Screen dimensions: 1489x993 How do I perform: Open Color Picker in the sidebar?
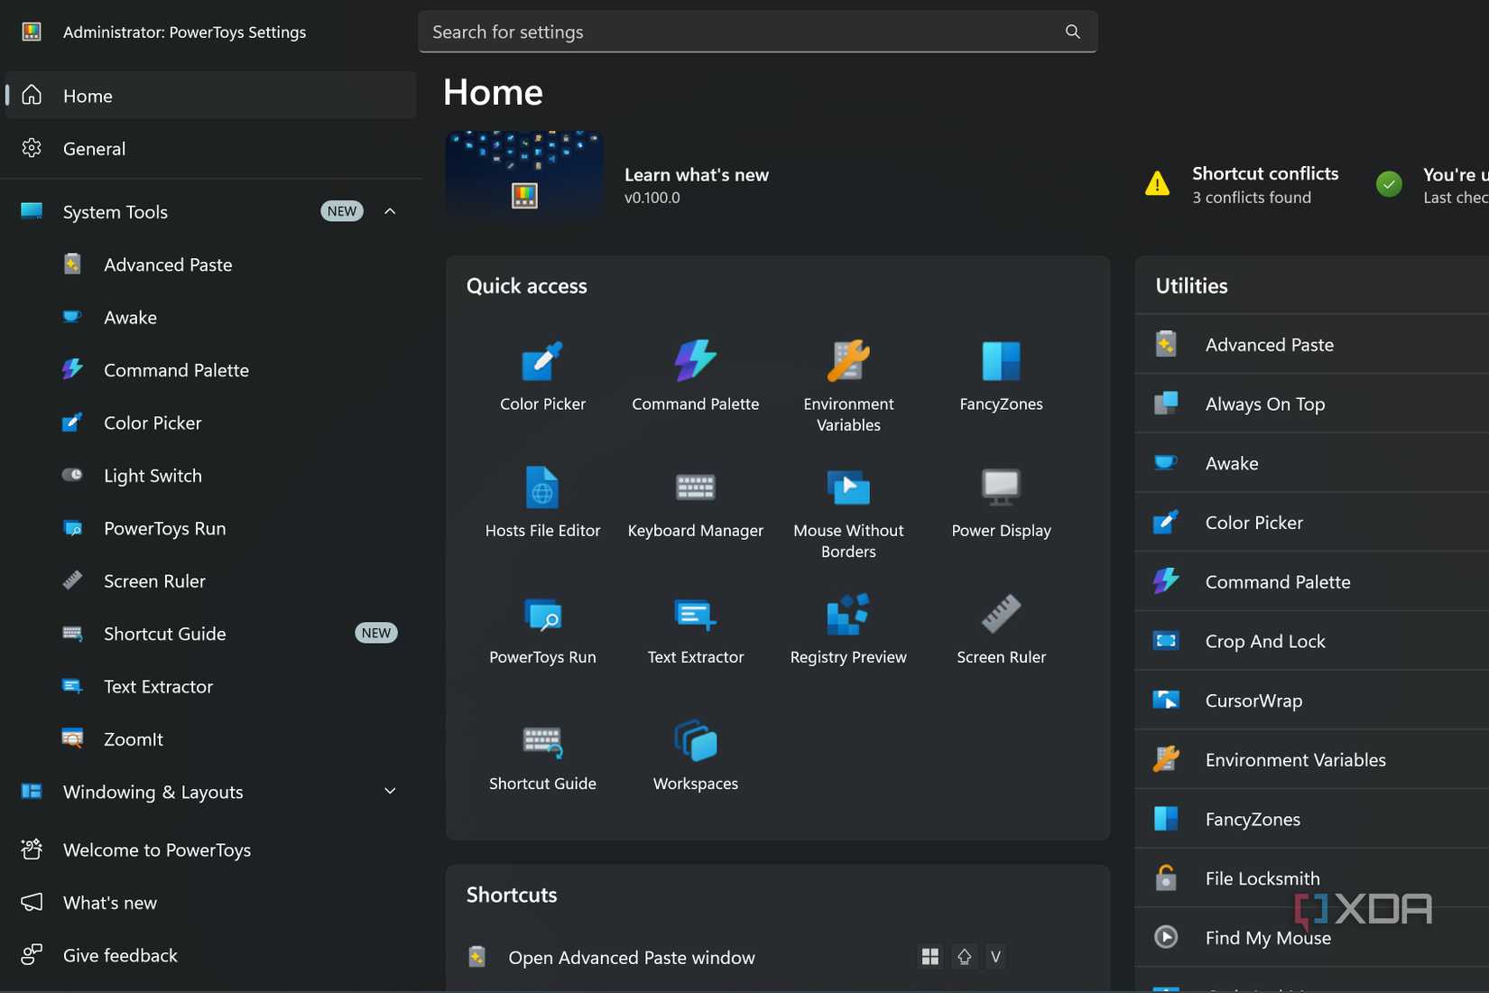(211, 422)
